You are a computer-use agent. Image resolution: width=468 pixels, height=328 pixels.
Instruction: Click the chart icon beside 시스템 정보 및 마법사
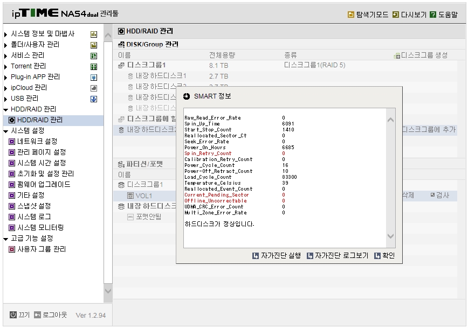(94, 34)
